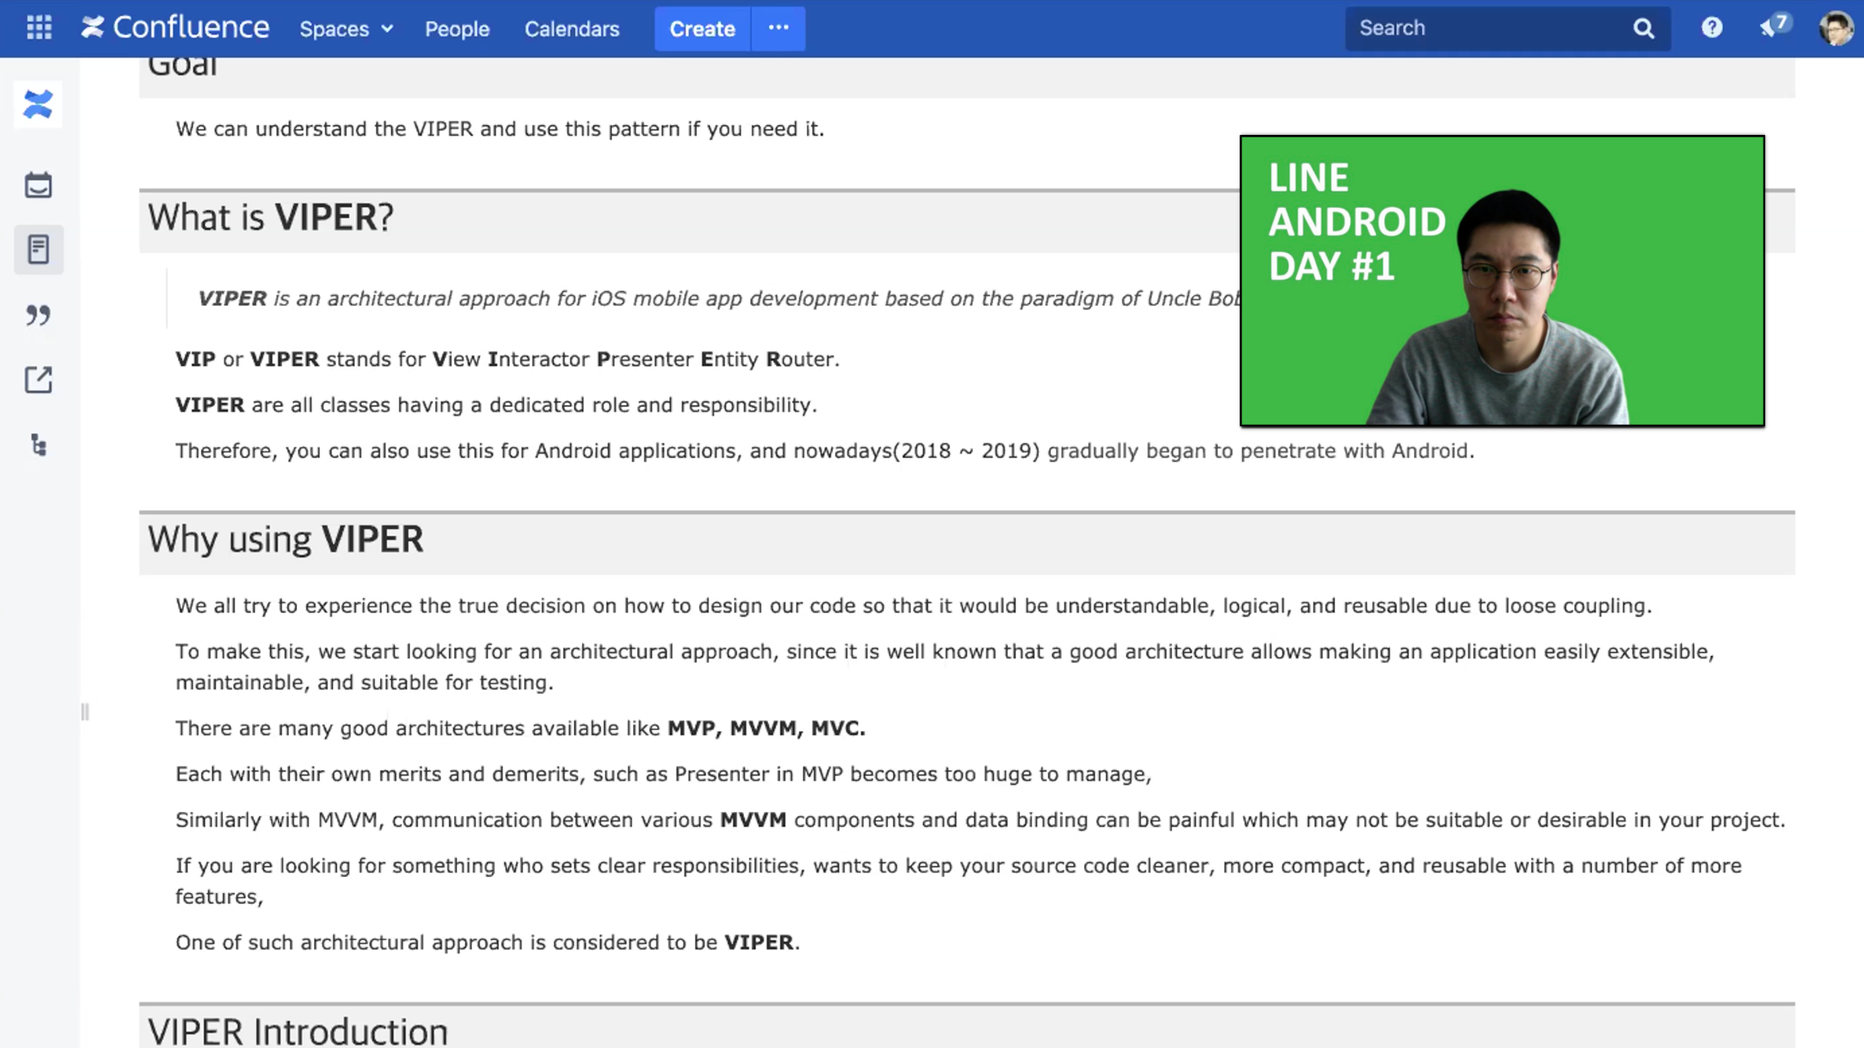Open the space logo in sidebar
Screen dimensions: 1864x1048
pyautogui.click(x=38, y=104)
